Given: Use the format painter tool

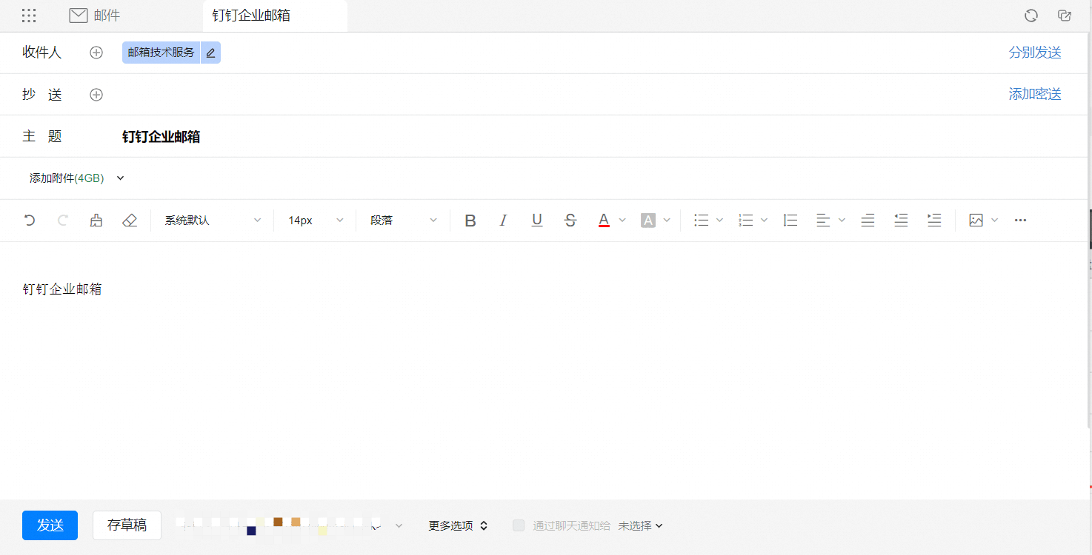Looking at the screenshot, I should tap(96, 220).
